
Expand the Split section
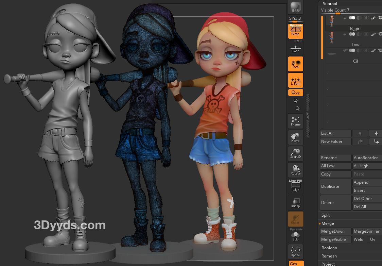pos(326,215)
